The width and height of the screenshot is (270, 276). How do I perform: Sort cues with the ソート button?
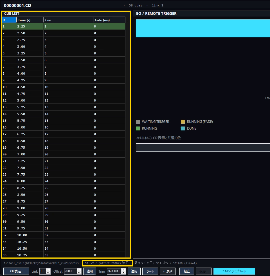(x=150, y=271)
